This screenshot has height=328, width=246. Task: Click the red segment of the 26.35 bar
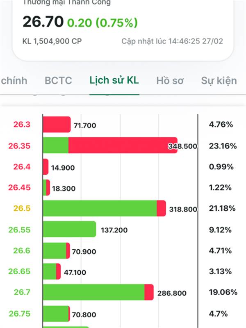coord(122,146)
